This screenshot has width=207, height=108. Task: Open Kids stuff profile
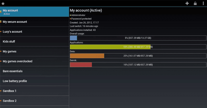tap(34, 41)
